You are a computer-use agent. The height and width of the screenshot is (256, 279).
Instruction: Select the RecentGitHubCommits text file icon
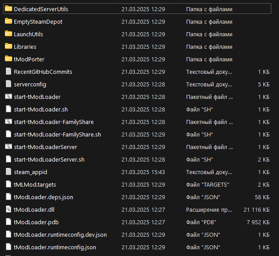tap(8, 72)
